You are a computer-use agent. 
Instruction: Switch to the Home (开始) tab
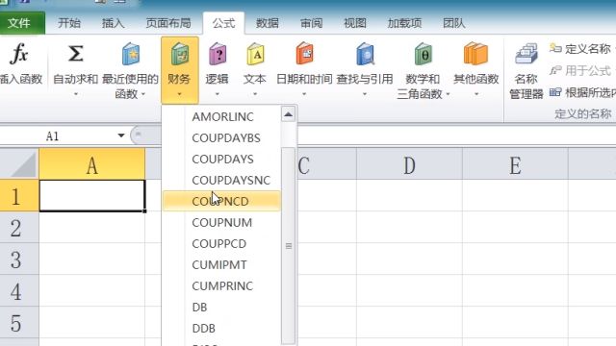pos(69,23)
